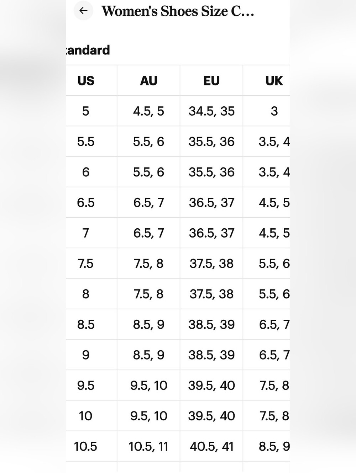Select the UK 8.5, 9 cell
The width and height of the screenshot is (356, 473).
(274, 446)
